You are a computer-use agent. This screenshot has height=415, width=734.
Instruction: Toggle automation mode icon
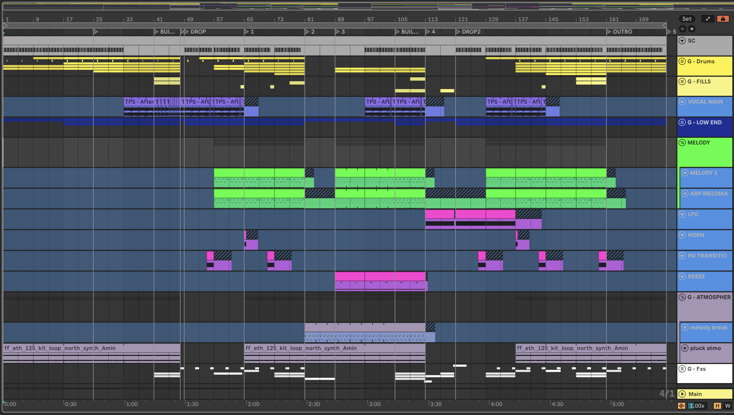[708, 19]
